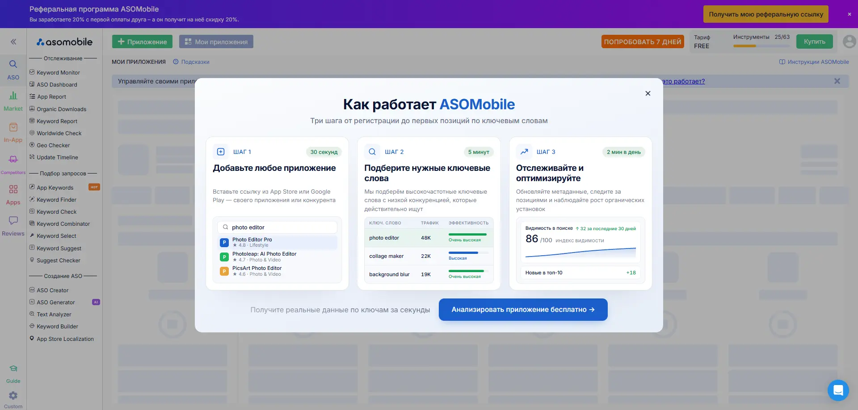
Task: Open the 'Подсказки' link
Action: (195, 62)
